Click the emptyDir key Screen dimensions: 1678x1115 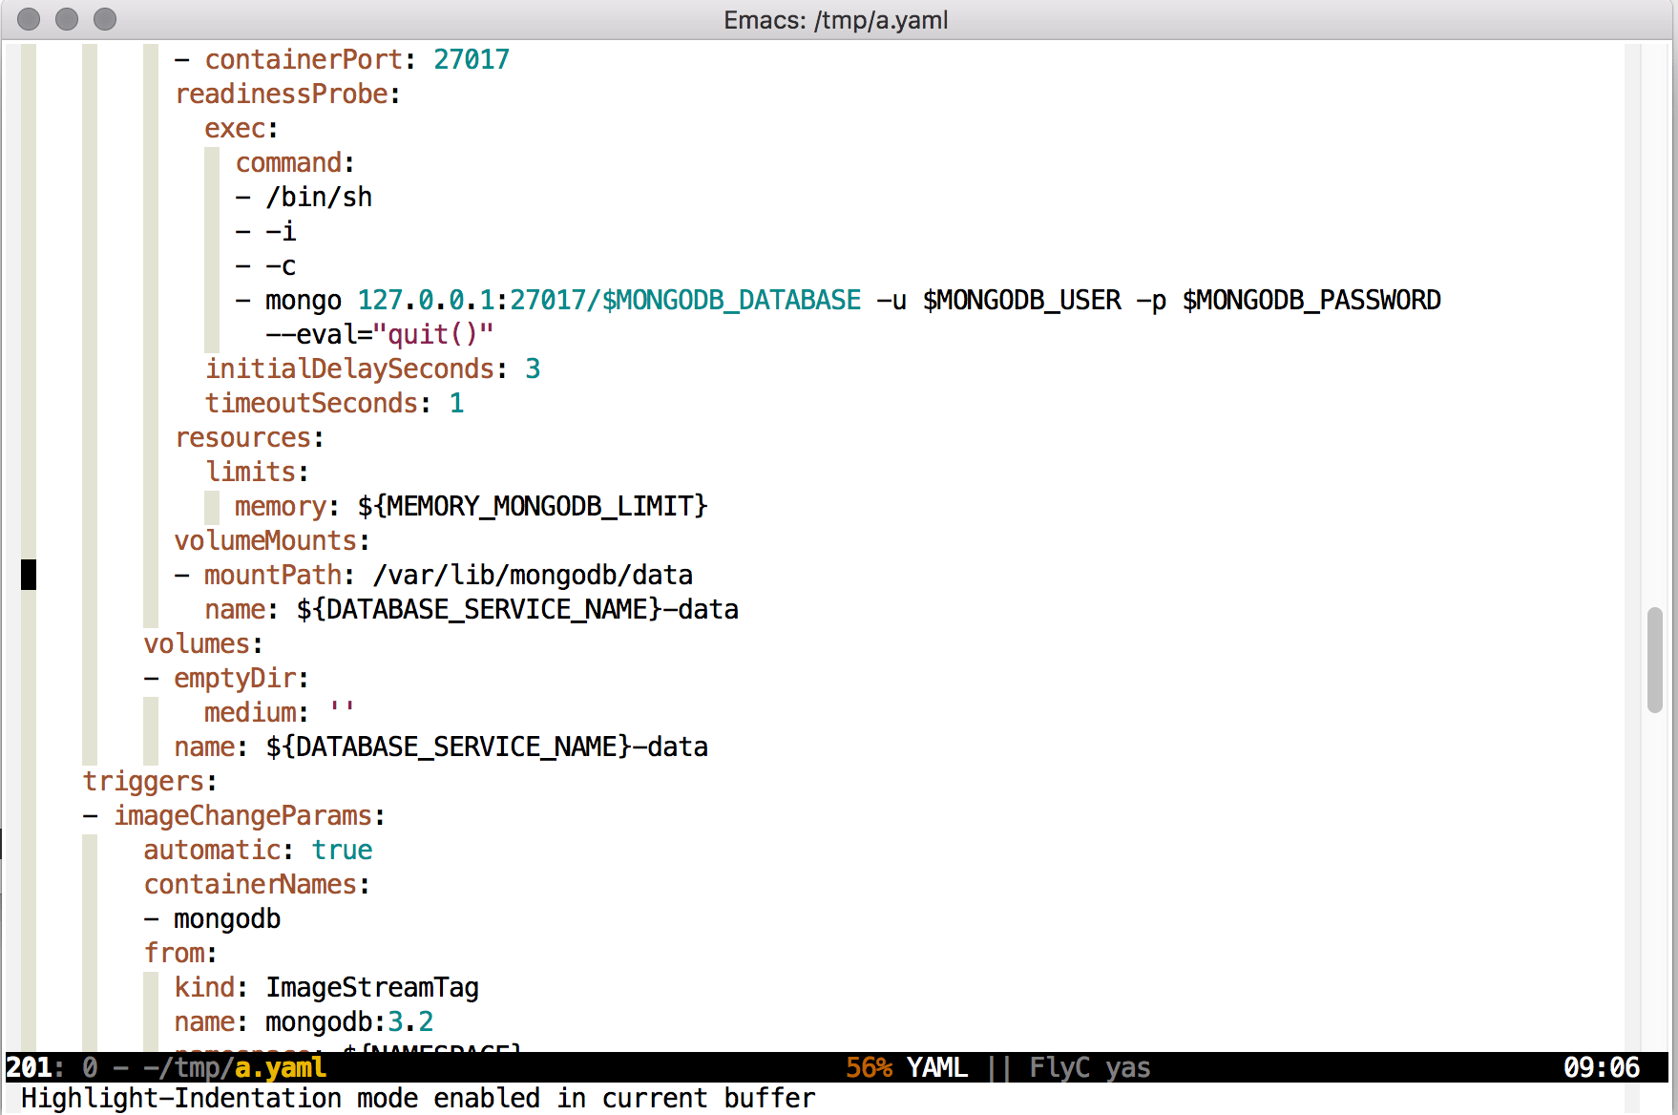click(x=235, y=678)
